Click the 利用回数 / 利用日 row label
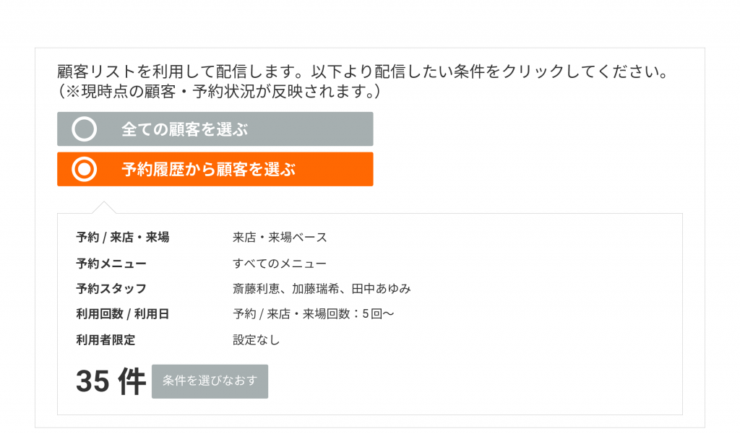Image resolution: width=740 pixels, height=434 pixels. [123, 314]
